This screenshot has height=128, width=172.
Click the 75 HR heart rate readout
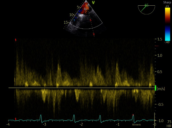[169, 123]
